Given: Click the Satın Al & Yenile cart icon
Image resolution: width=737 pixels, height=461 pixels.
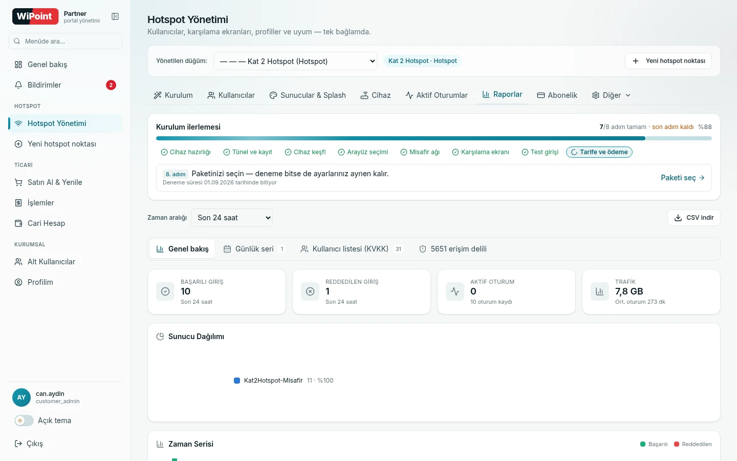Looking at the screenshot, I should coord(18,182).
